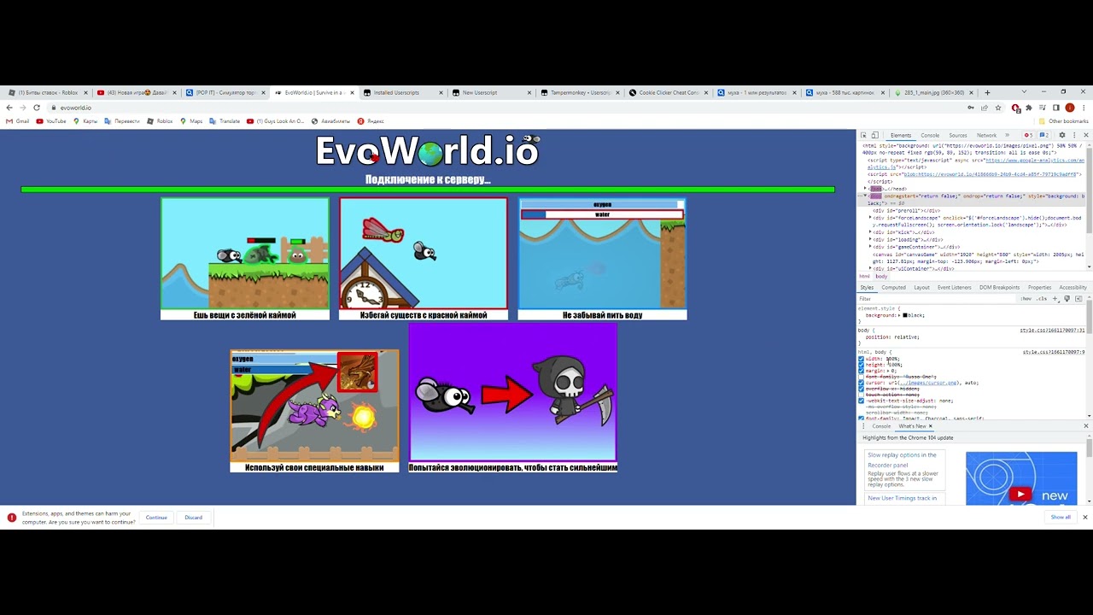Toggle the computed styles sidebar icon

(x=1078, y=299)
